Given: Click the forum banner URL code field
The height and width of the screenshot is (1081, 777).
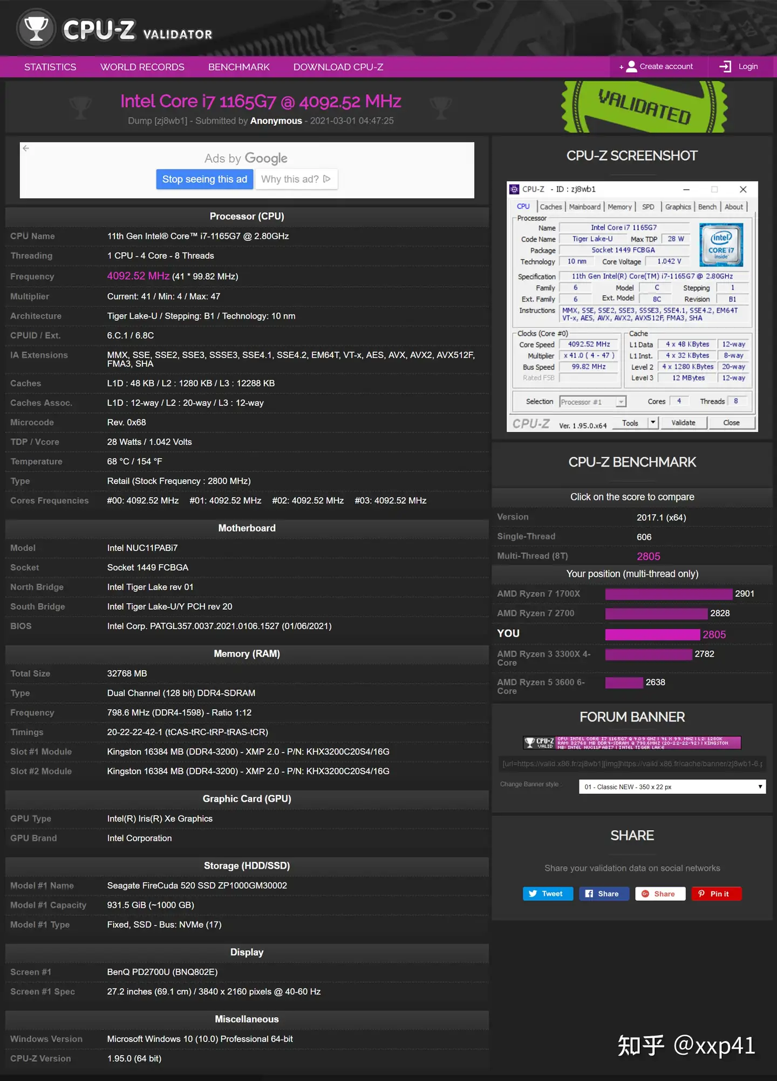Looking at the screenshot, I should [x=632, y=763].
